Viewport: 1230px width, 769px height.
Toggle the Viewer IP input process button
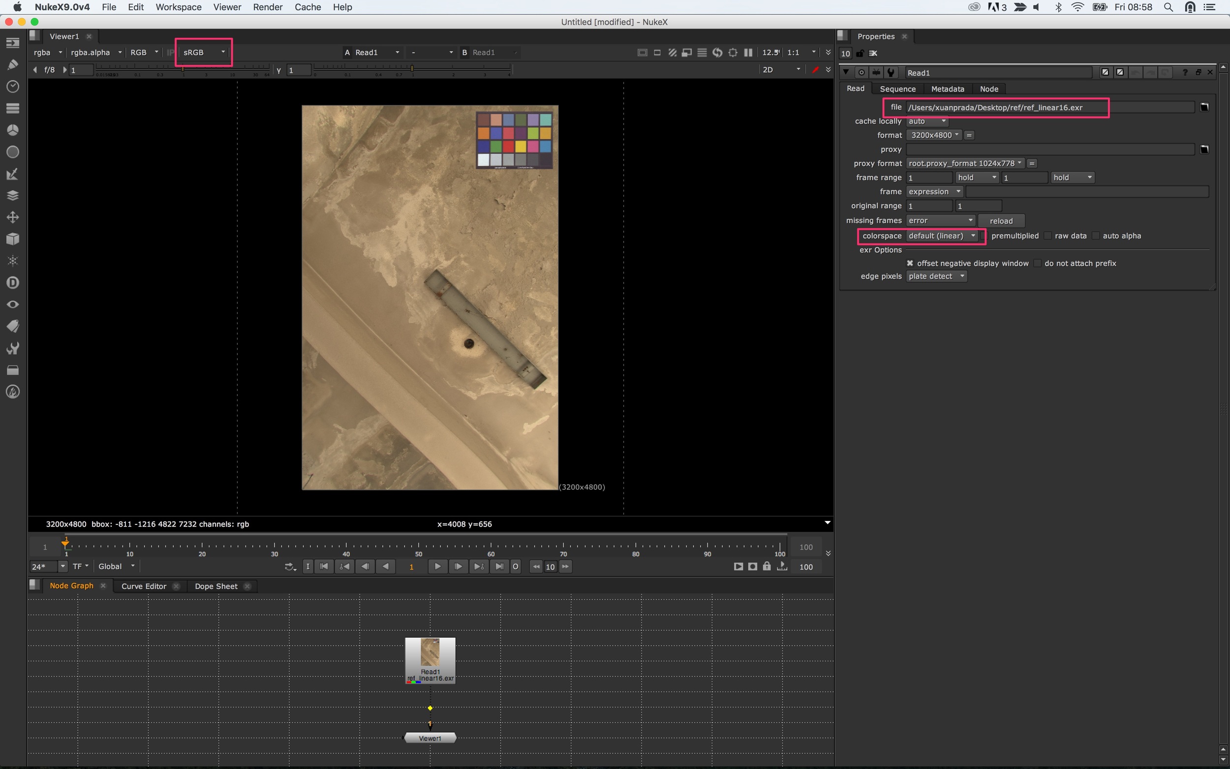click(x=170, y=52)
